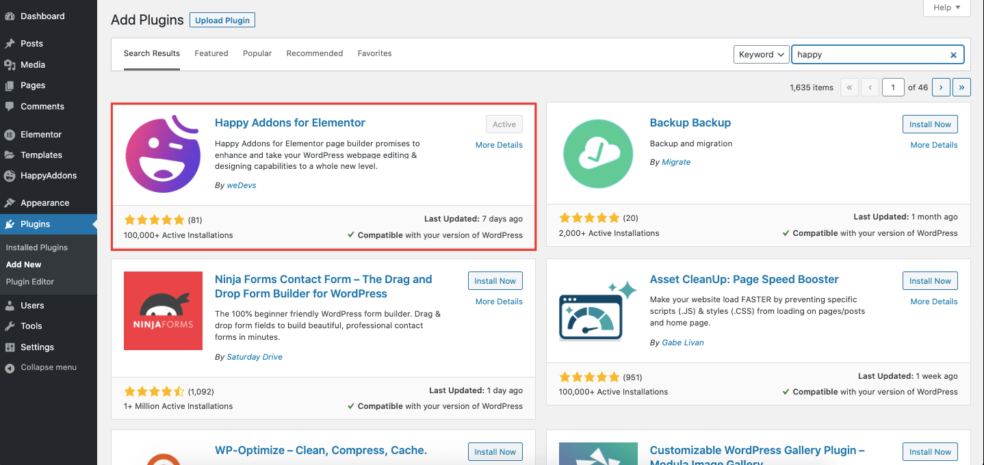Screen dimensions: 984x465
Task: Click the Backup Backup cloud logo
Action: coord(598,154)
